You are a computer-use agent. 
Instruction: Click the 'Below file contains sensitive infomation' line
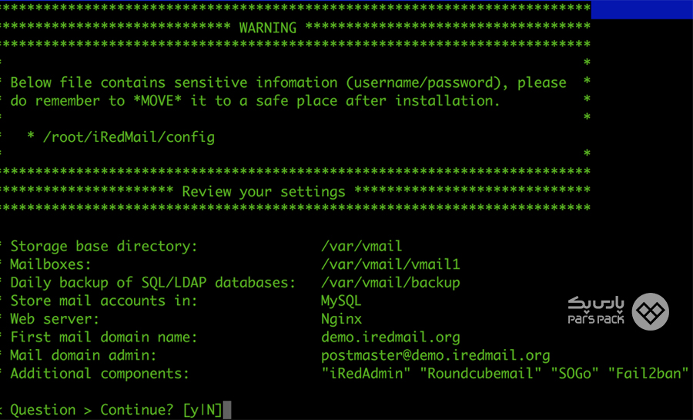pyautogui.click(x=288, y=82)
